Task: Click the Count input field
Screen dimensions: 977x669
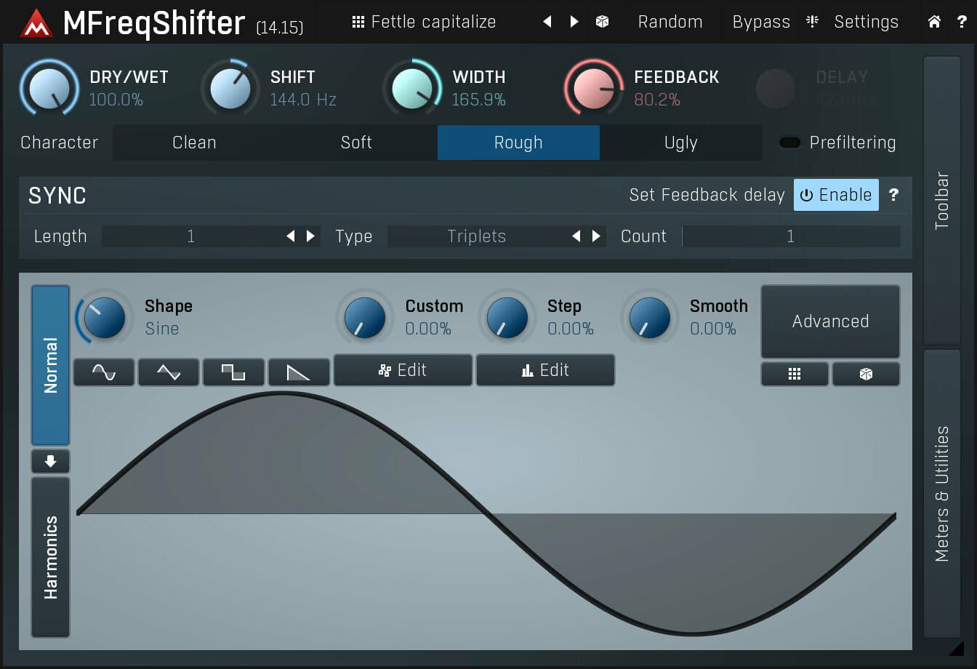Action: pyautogui.click(x=791, y=236)
